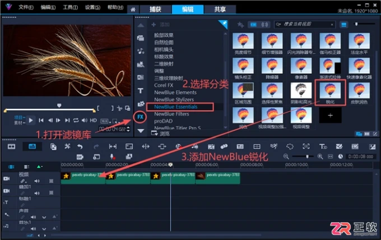Image resolution: width=381 pixels, height=240 pixels.
Task: Adjust preview timecode stepper arrows
Action: [x=128, y=129]
